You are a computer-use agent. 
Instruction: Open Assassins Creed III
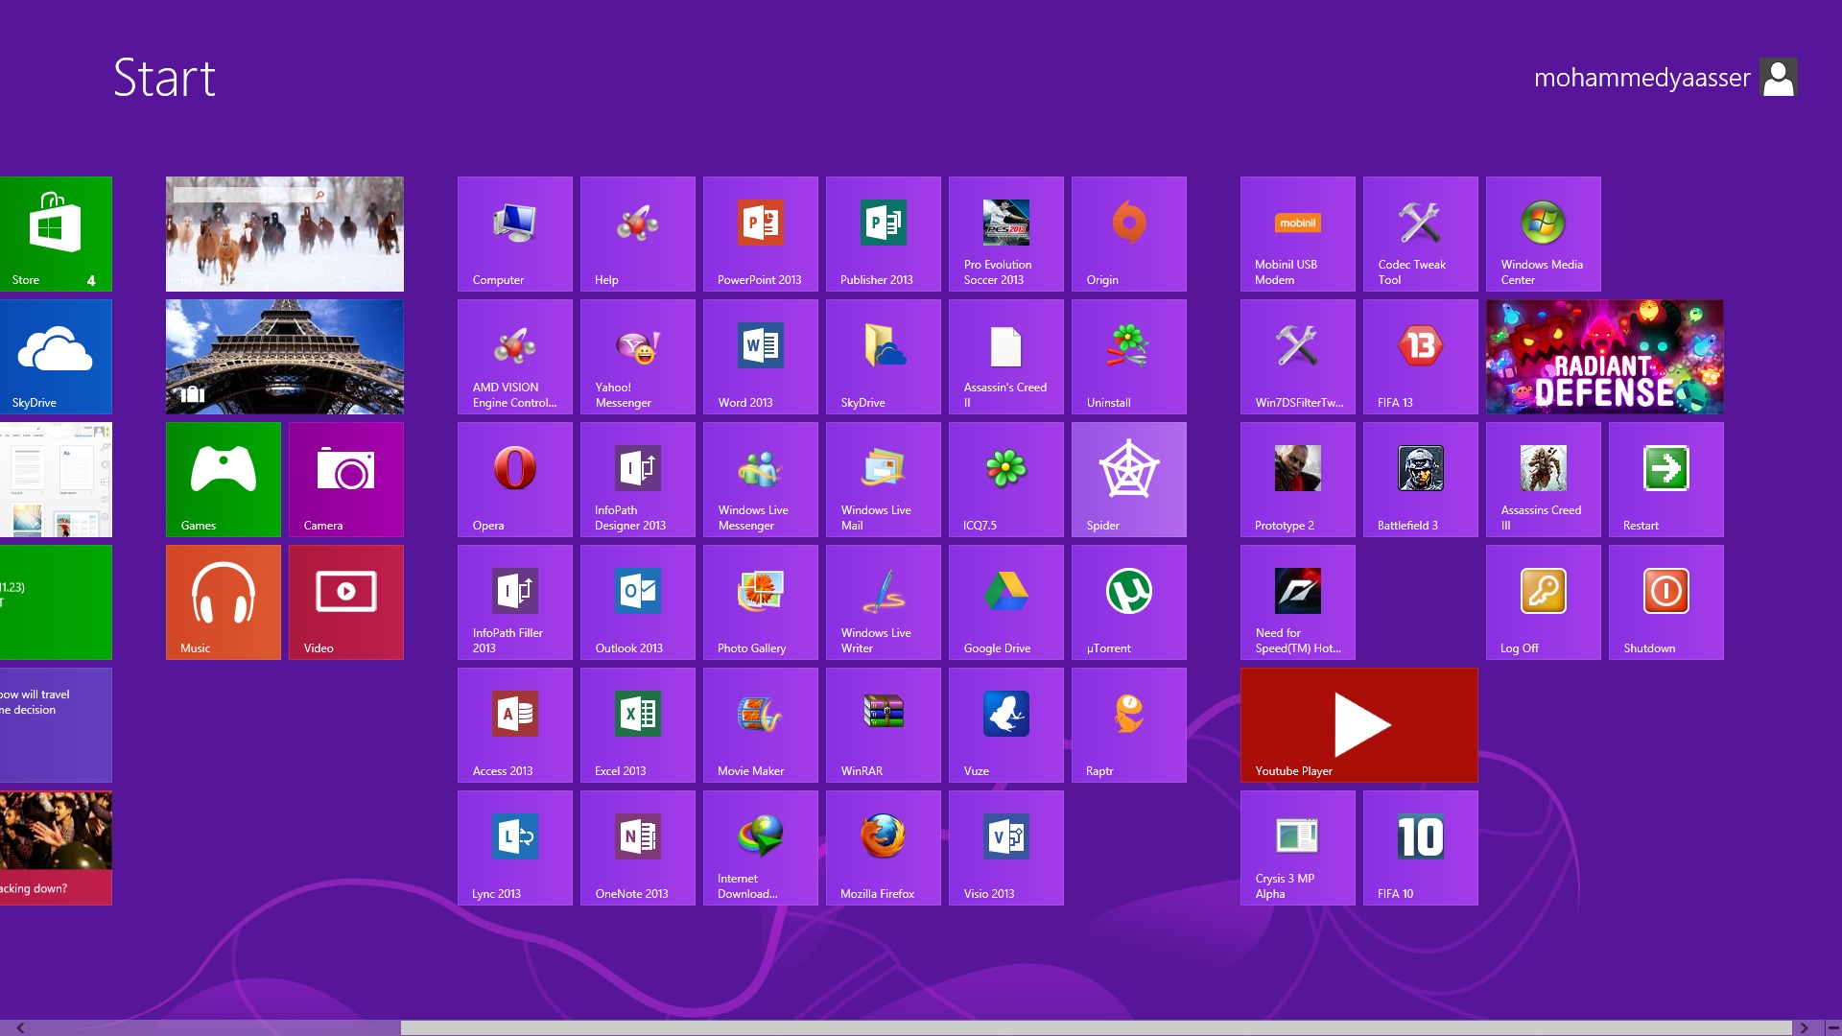click(x=1544, y=480)
